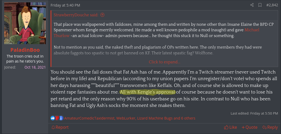Open the "and 6 others" reactions list
This screenshot has width=281, height=134.
coord(184,118)
